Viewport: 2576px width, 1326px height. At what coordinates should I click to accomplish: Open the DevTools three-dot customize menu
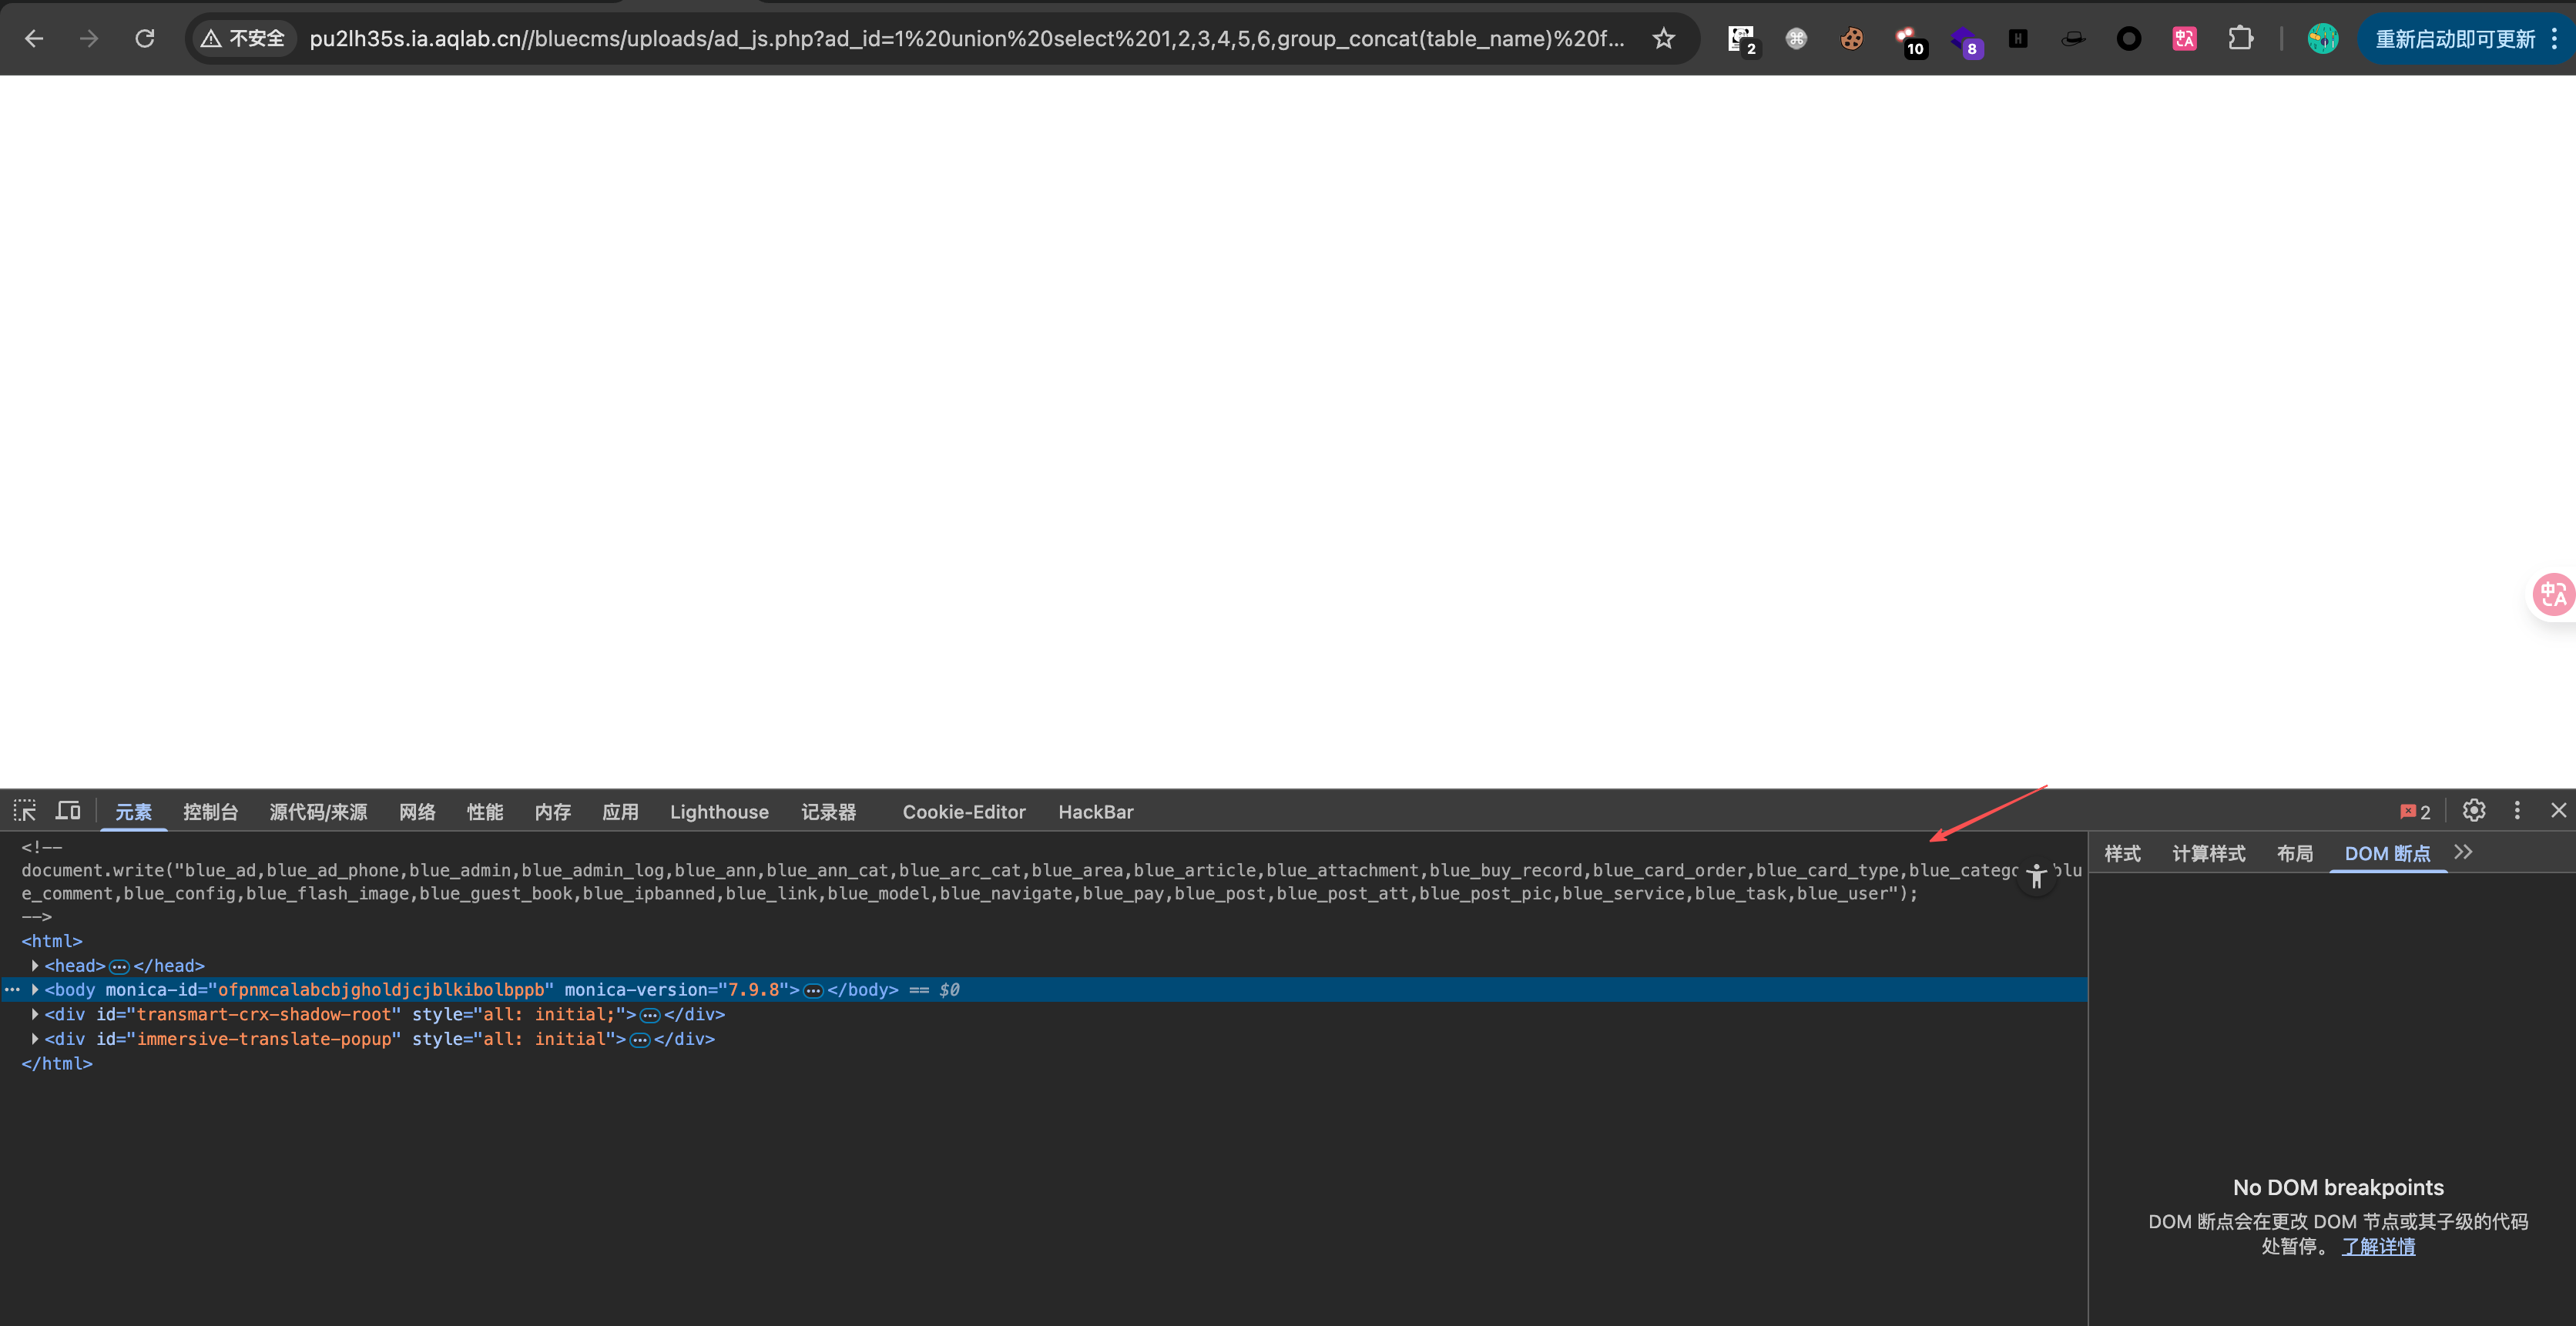2517,810
